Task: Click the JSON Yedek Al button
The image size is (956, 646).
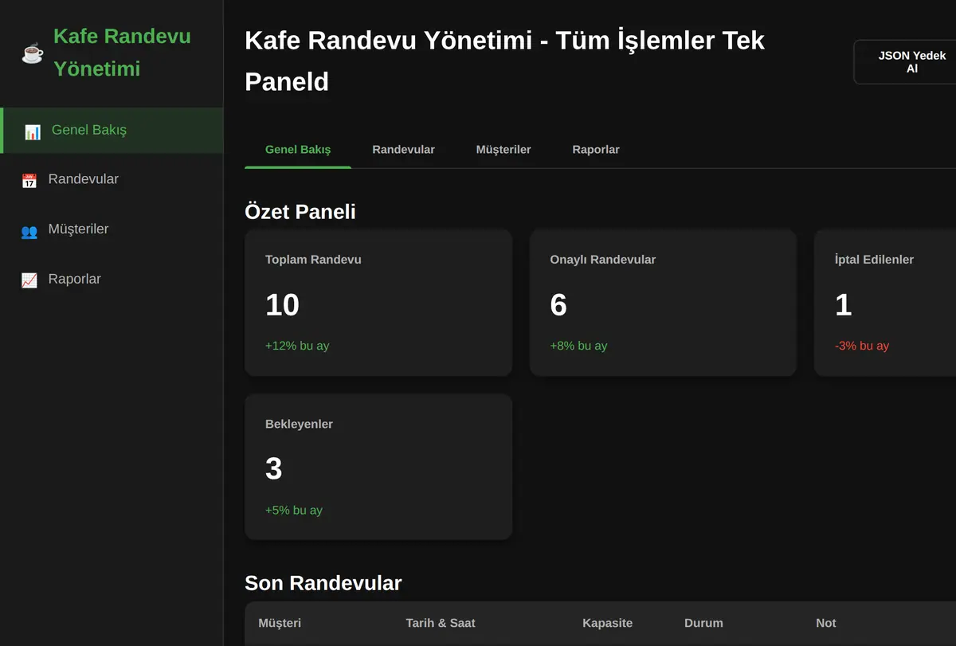Action: tap(905, 62)
